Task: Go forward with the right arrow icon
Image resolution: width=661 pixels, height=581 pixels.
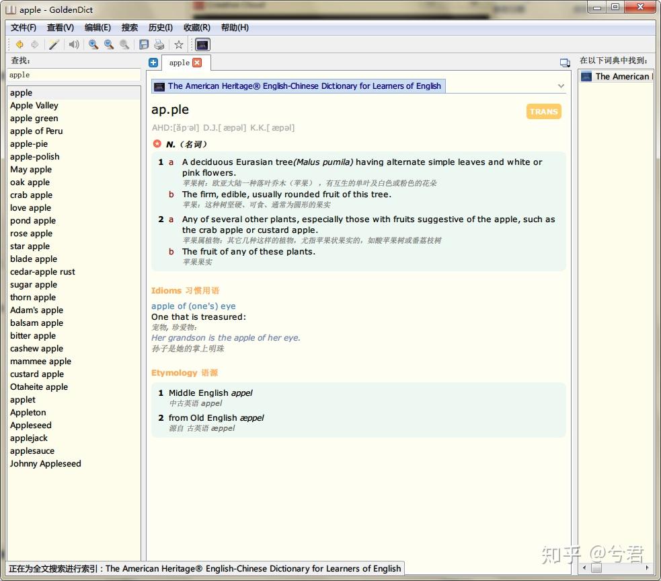Action: (34, 44)
